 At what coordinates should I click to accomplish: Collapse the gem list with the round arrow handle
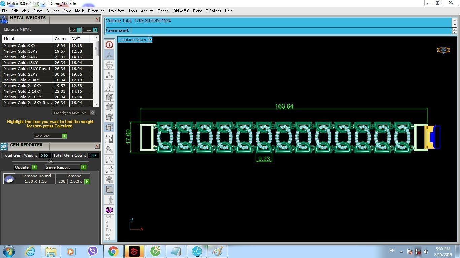click(x=51, y=161)
